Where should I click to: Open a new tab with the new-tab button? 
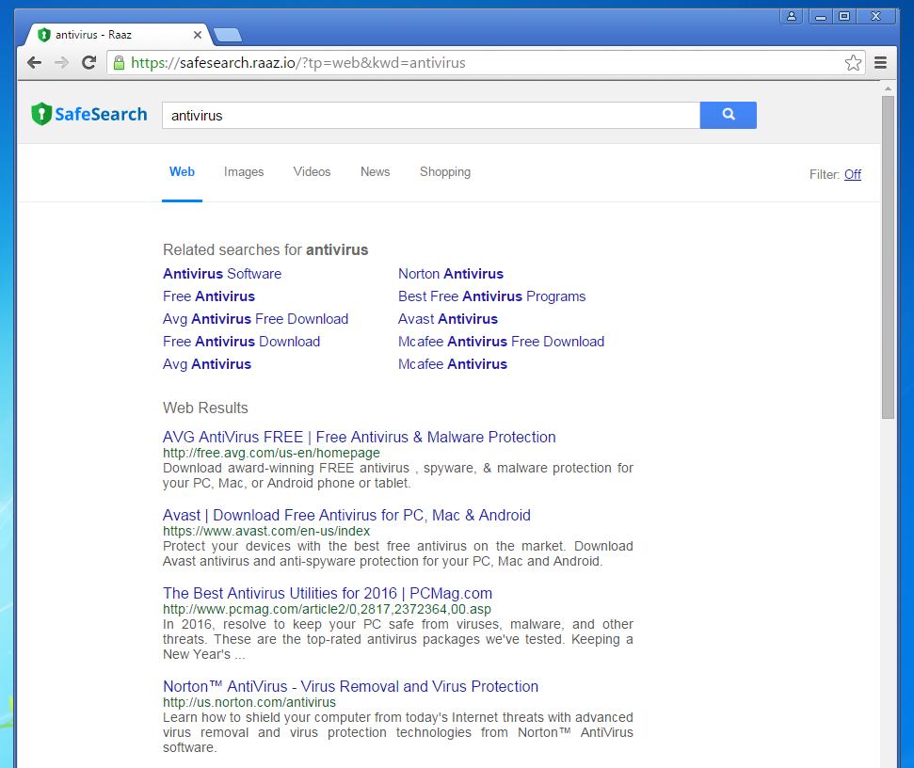tap(228, 36)
